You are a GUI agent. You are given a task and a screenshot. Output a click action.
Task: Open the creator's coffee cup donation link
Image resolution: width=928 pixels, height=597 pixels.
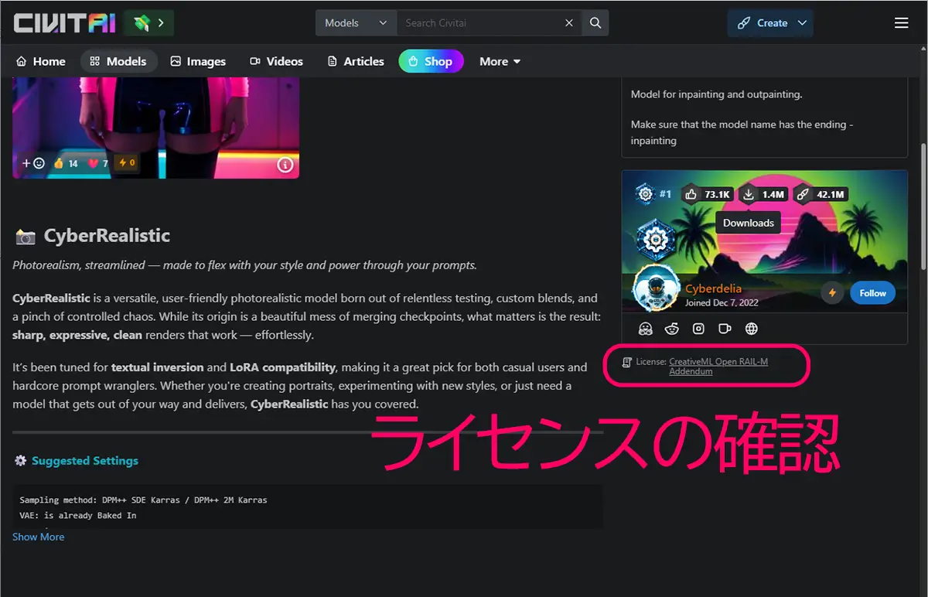coord(725,329)
